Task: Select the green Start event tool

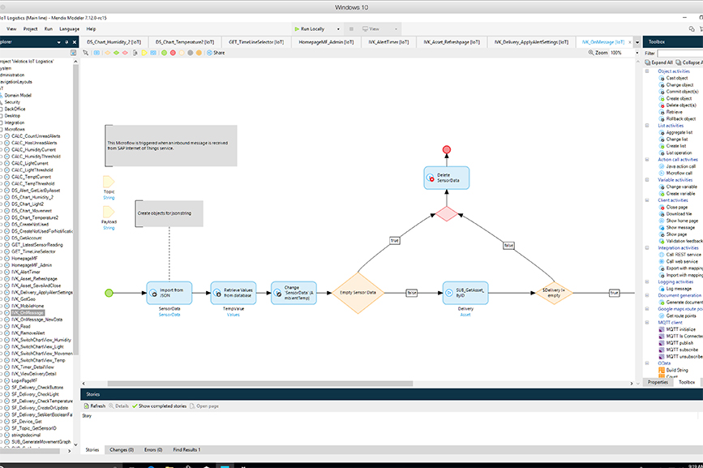Action: pos(164,53)
